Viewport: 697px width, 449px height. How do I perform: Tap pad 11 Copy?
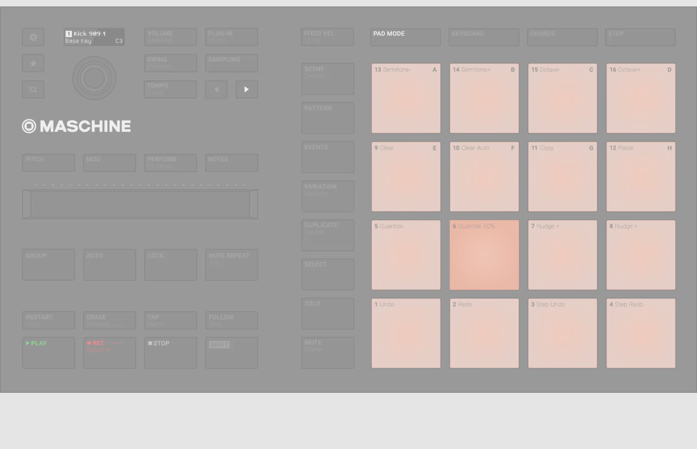(563, 177)
